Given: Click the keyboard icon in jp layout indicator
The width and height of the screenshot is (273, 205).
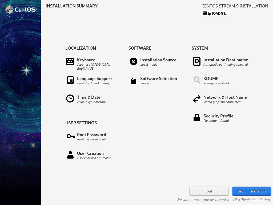Looking at the screenshot, I should [x=204, y=13].
